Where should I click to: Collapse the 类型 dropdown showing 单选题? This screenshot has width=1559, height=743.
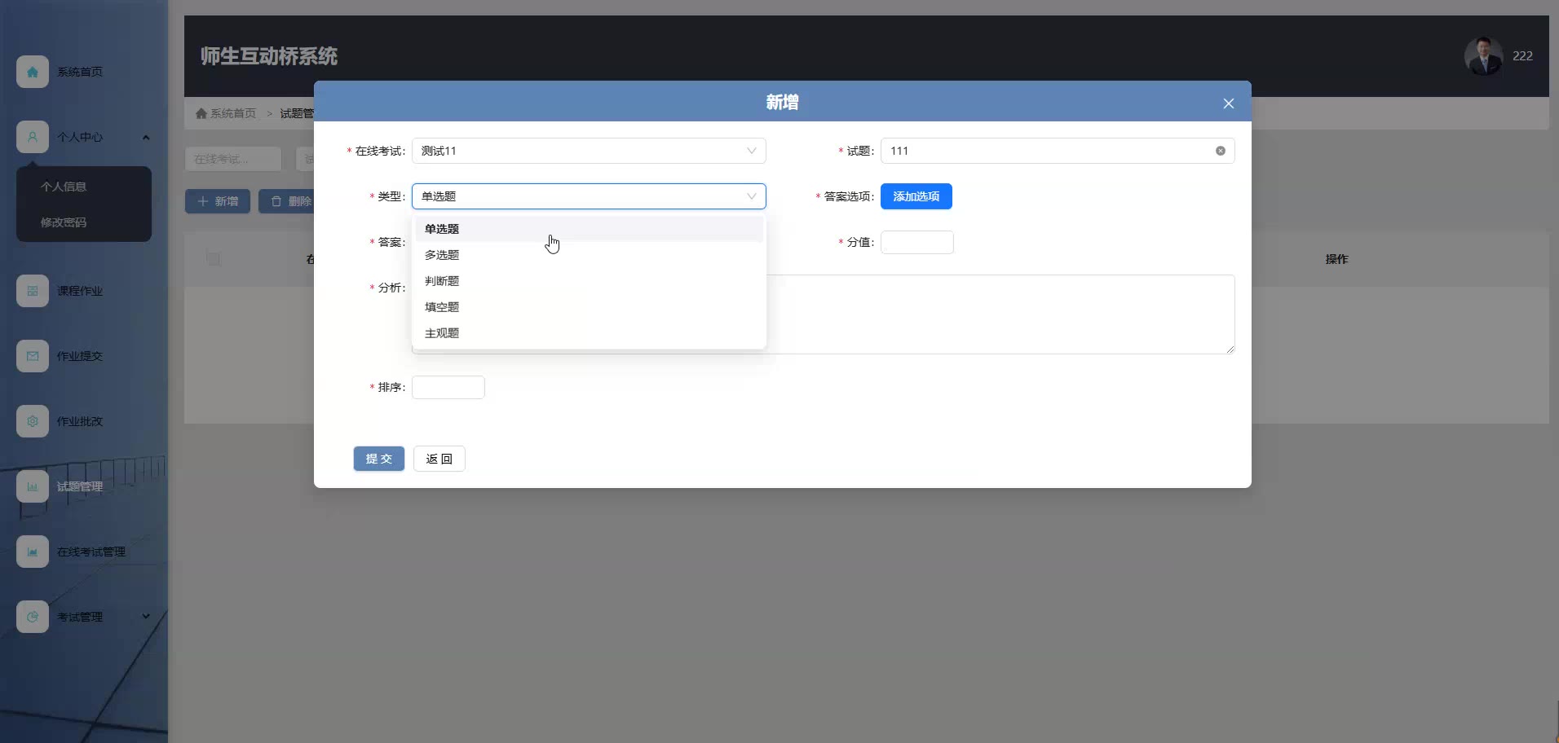589,196
